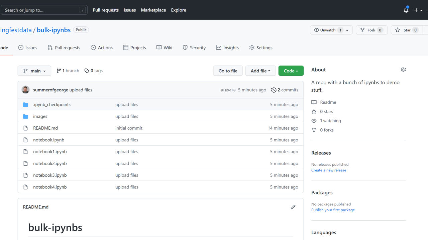The width and height of the screenshot is (428, 240).
Task: Open the images folder
Action: pyautogui.click(x=40, y=116)
